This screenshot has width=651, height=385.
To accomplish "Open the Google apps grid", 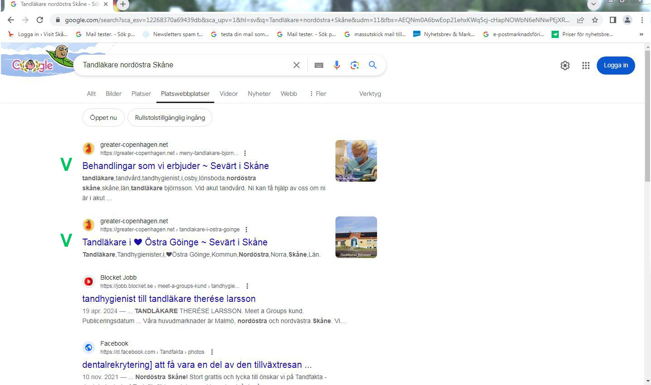I will (x=586, y=66).
